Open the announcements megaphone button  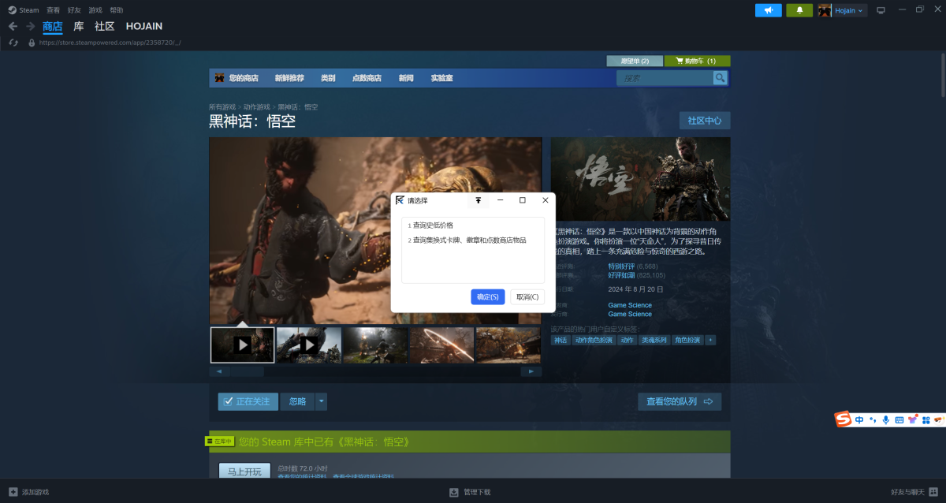coord(768,10)
